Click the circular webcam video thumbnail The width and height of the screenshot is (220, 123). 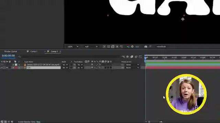pyautogui.click(x=186, y=94)
